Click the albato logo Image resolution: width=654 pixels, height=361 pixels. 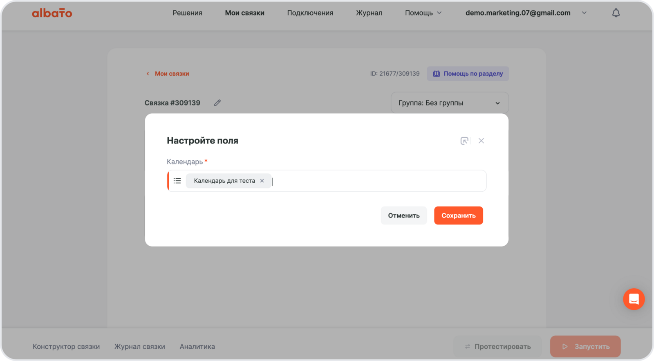click(52, 13)
